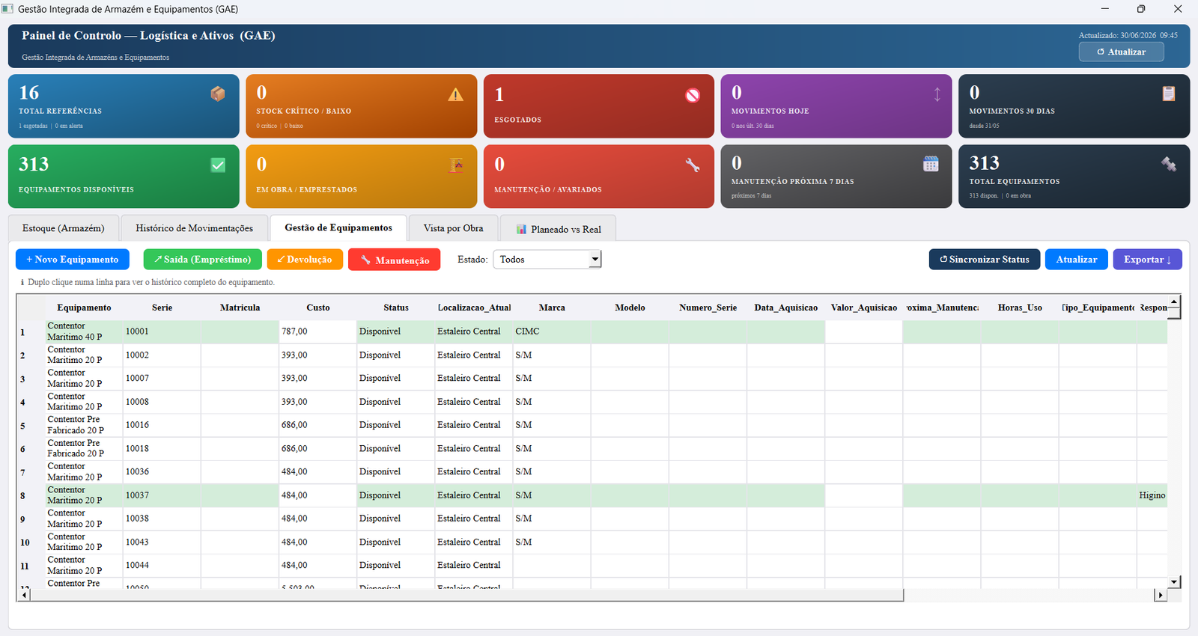Open the Estado filter dropdown

(x=547, y=260)
